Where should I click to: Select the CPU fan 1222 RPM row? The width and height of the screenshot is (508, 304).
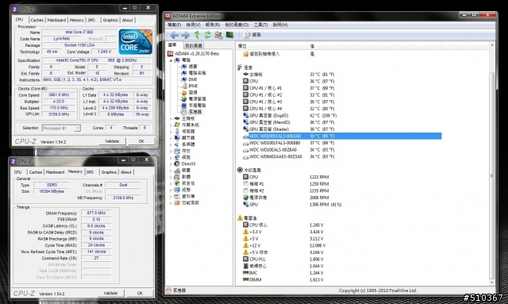342,177
